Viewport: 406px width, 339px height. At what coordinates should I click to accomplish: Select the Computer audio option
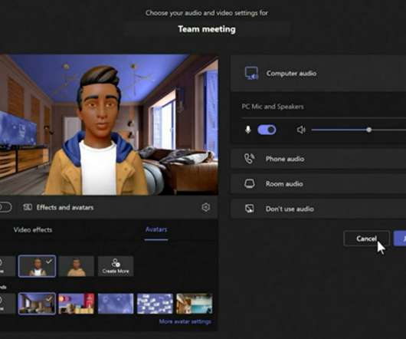[319, 74]
